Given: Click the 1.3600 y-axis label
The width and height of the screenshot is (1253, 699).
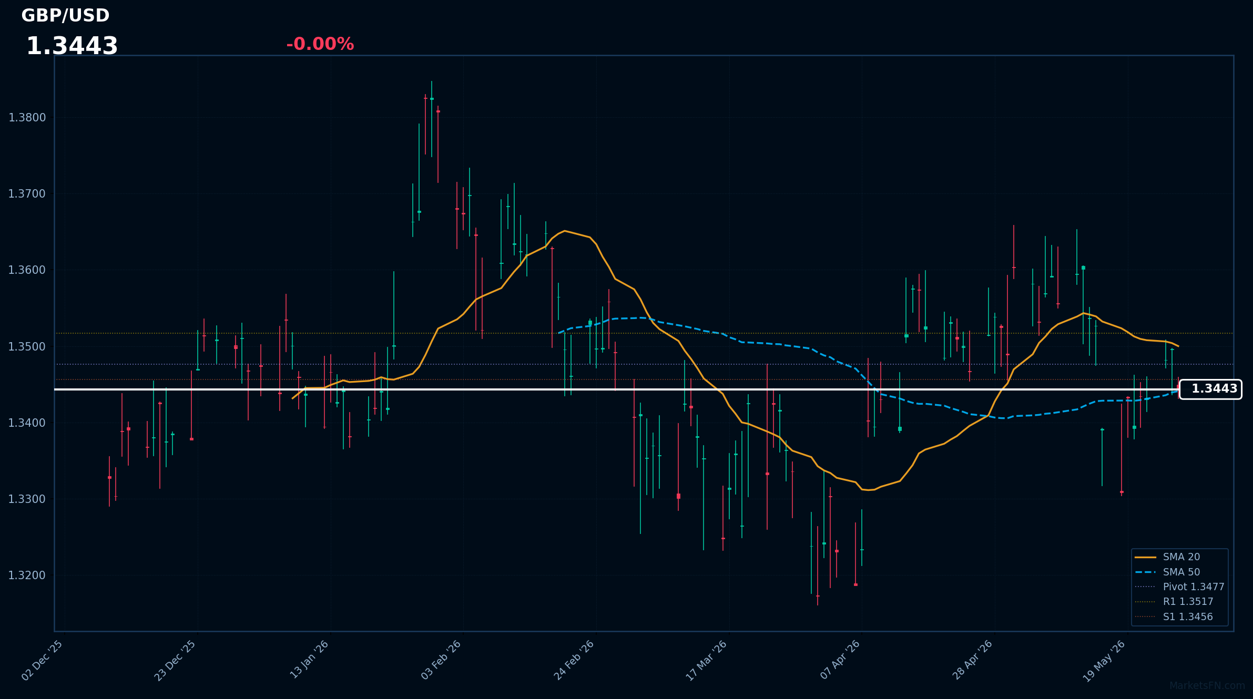Looking at the screenshot, I should point(27,270).
